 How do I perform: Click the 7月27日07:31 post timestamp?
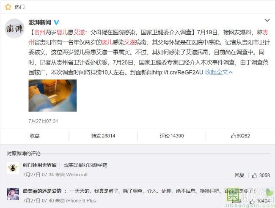(43, 121)
